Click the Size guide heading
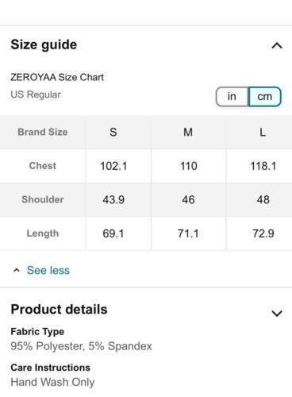Image resolution: width=292 pixels, height=397 pixels. 44,44
